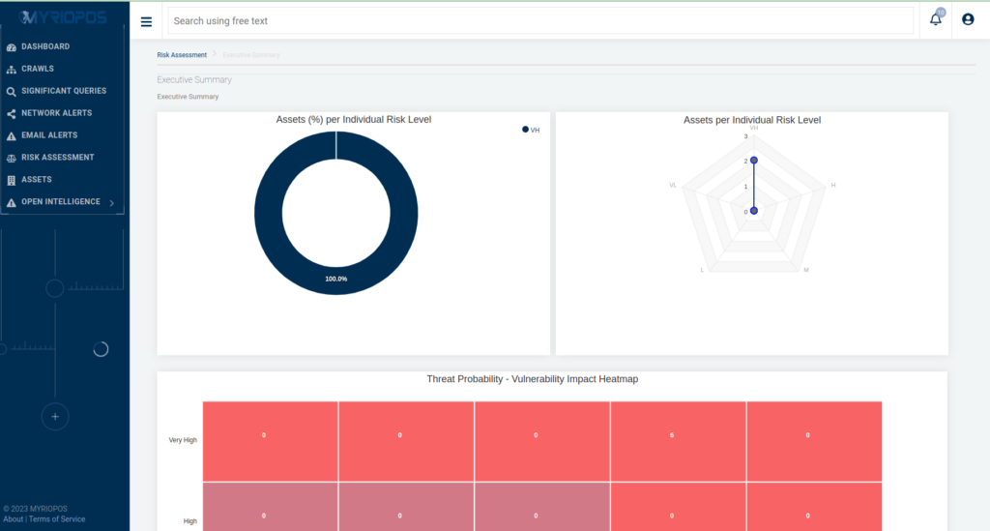Click the Significant Queries magnifier icon

[12, 92]
